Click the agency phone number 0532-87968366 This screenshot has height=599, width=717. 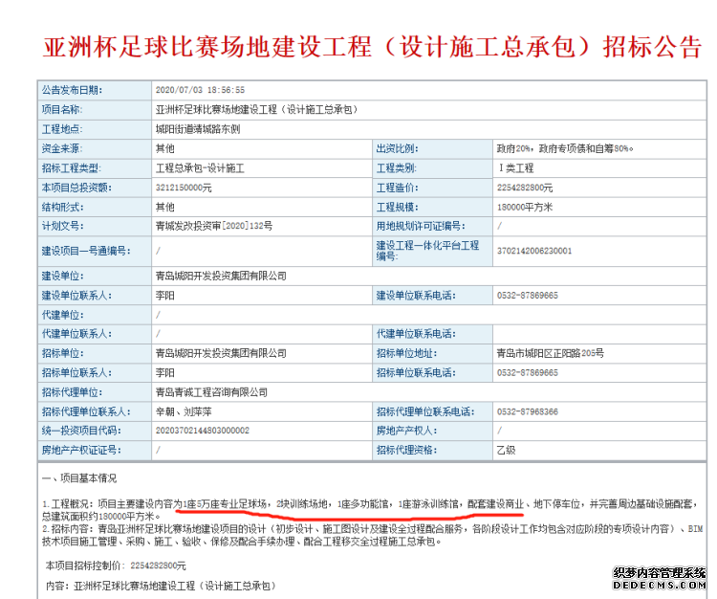pyautogui.click(x=528, y=411)
